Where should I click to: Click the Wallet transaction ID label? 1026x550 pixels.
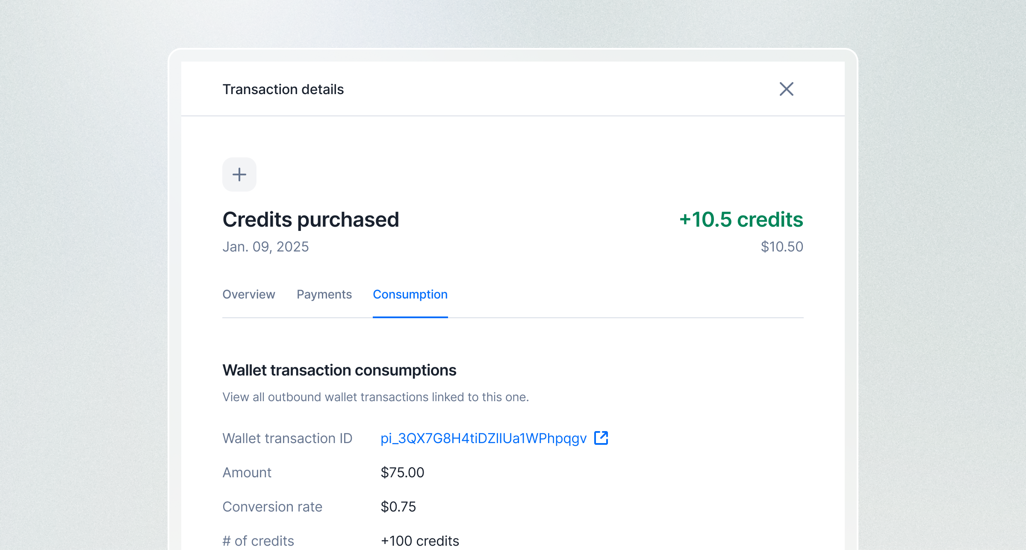click(x=287, y=438)
